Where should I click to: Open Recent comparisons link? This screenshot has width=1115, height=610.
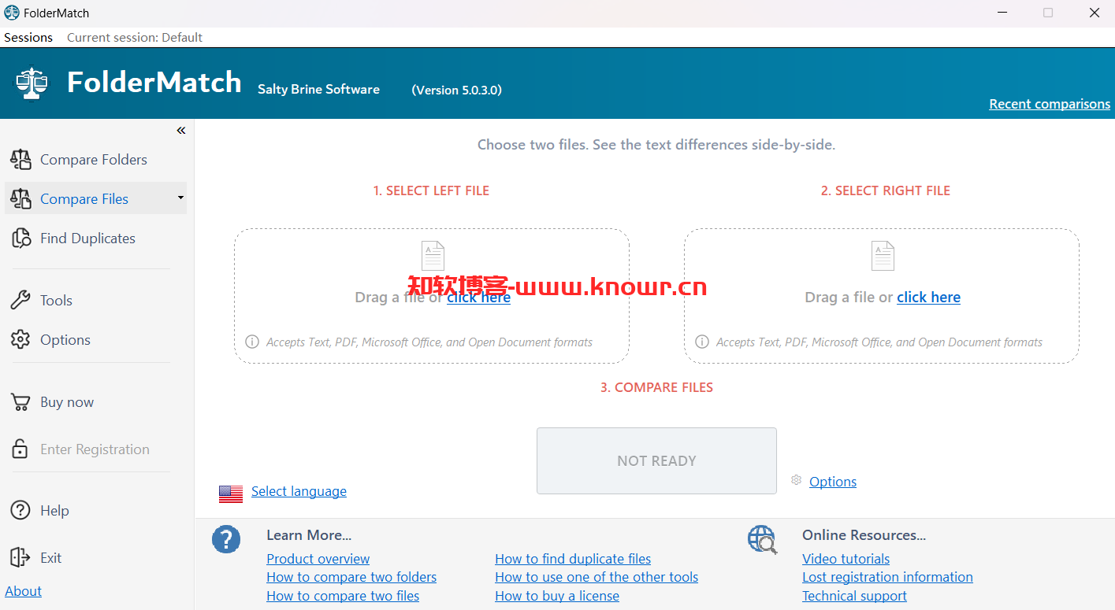coord(1050,104)
